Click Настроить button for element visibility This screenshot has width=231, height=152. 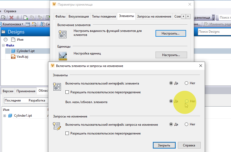[171, 33]
